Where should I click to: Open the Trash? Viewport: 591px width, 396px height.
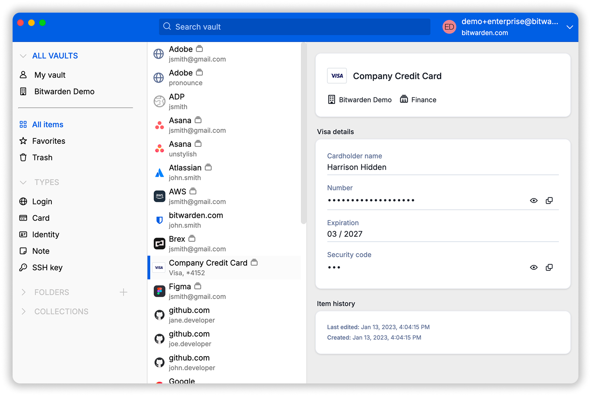[42, 158]
